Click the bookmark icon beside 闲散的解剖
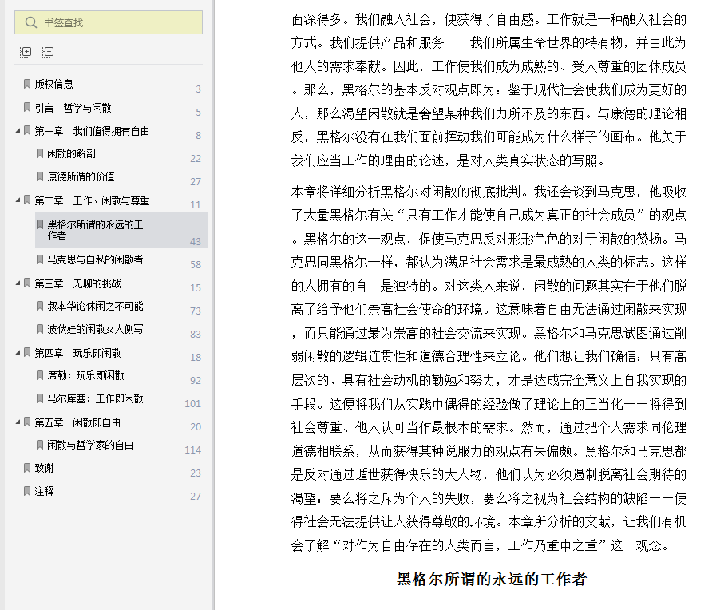The height and width of the screenshot is (610, 724). pos(40,152)
